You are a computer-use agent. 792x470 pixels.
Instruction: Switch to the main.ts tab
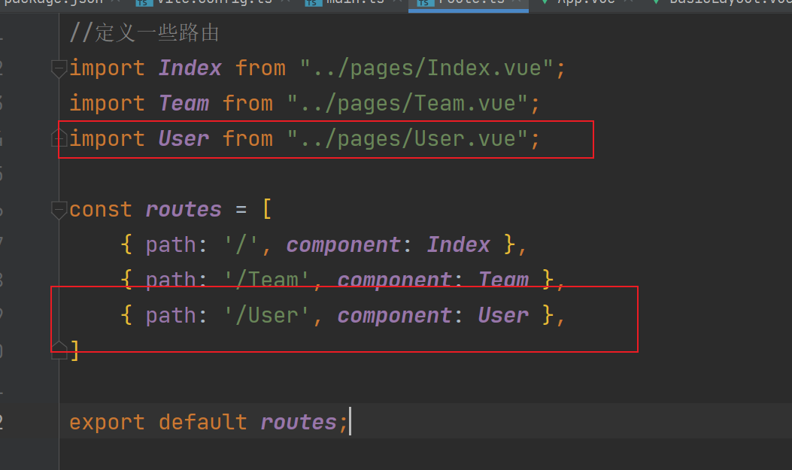click(x=355, y=2)
